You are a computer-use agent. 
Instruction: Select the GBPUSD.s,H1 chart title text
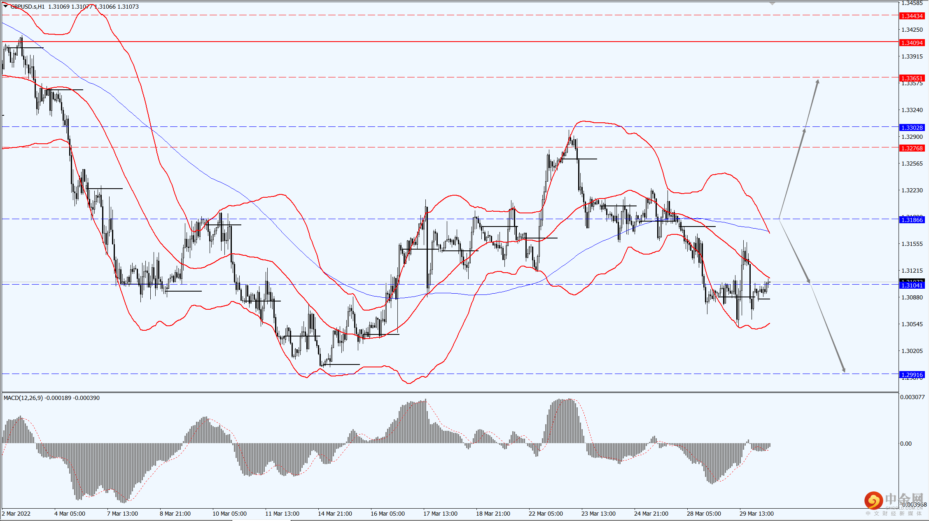point(28,7)
